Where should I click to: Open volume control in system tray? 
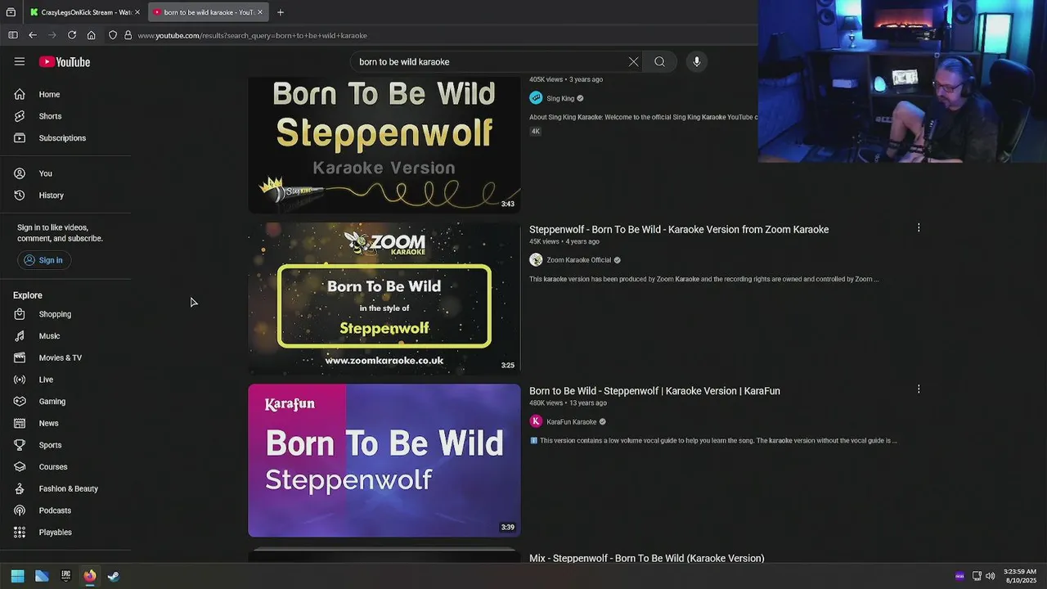click(990, 576)
